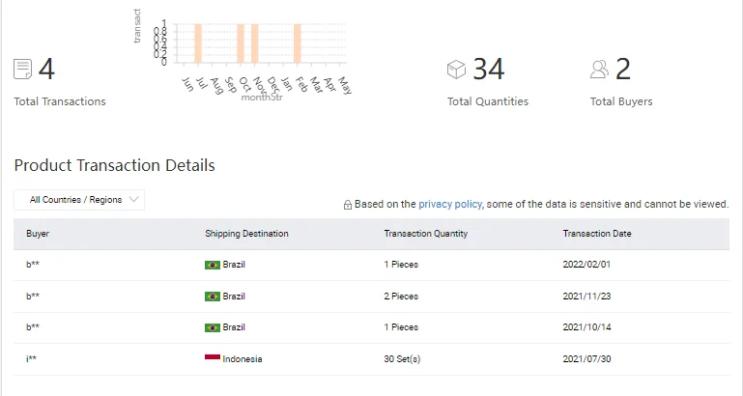This screenshot has height=396, width=743.
Task: Click Brazil flag for 2021/10/14 transaction
Action: pos(213,327)
